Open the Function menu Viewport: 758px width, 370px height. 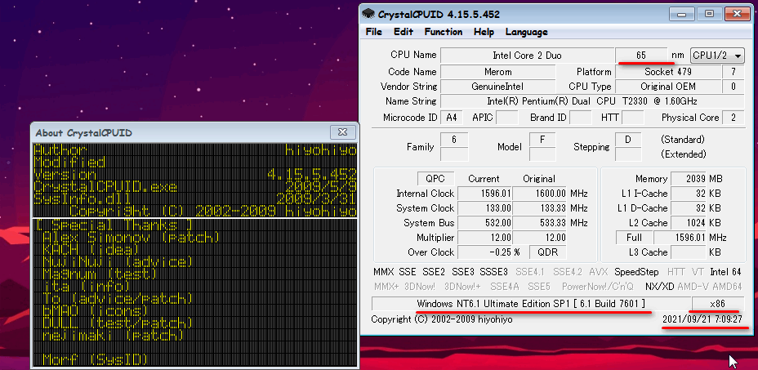coord(444,32)
